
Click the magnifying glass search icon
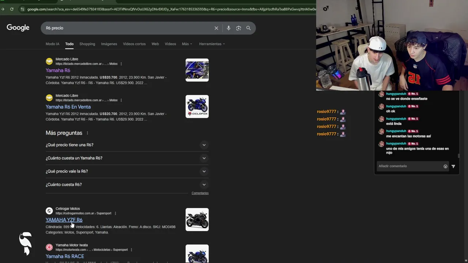(x=249, y=28)
